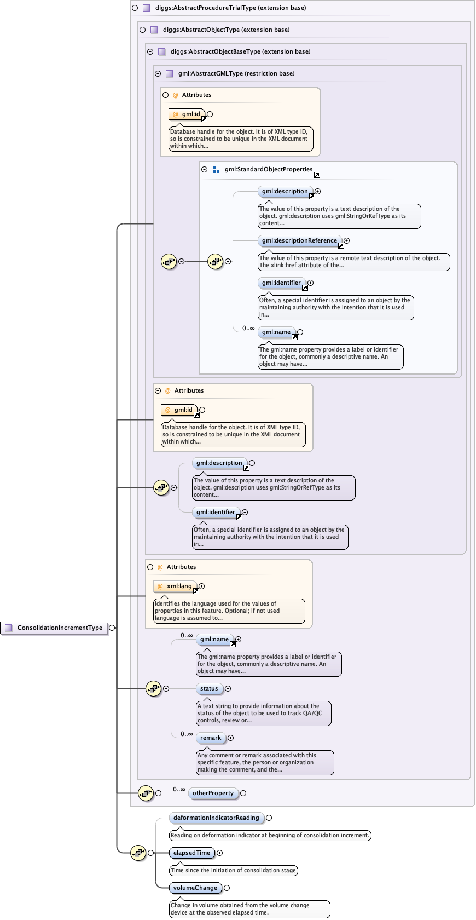Screen dimensions: 476x920
Task: Click the sequence icon beside otherProperty
Action: click(146, 793)
